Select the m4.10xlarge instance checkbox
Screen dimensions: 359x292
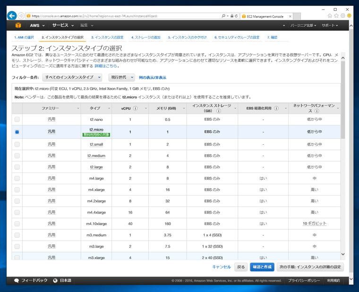click(x=17, y=224)
